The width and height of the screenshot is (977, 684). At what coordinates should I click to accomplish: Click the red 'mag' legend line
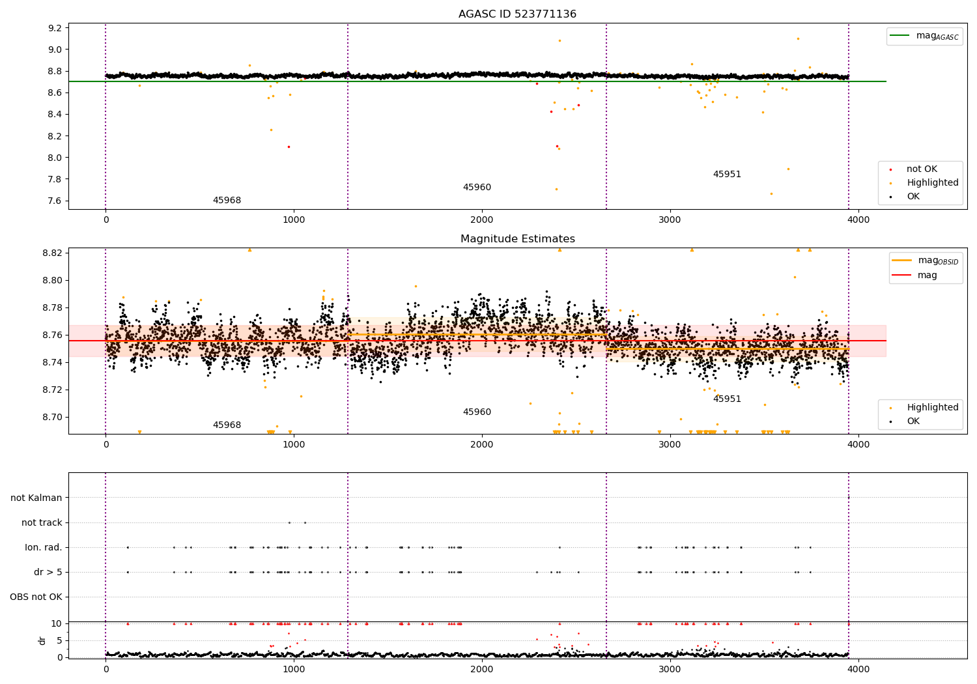[901, 276]
